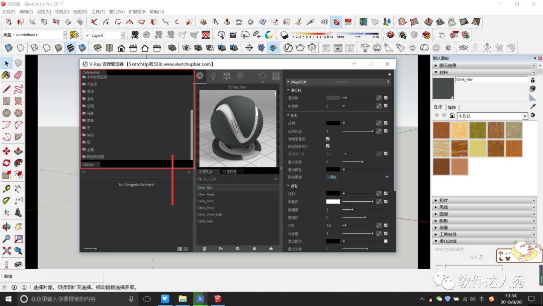
Task: Uncheck the 使用菲涅耳 checkbox
Action: coord(328,138)
